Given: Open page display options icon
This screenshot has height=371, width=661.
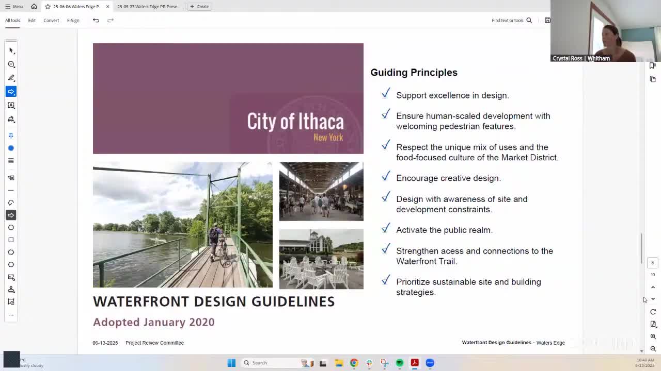Looking at the screenshot, I should pyautogui.click(x=653, y=324).
